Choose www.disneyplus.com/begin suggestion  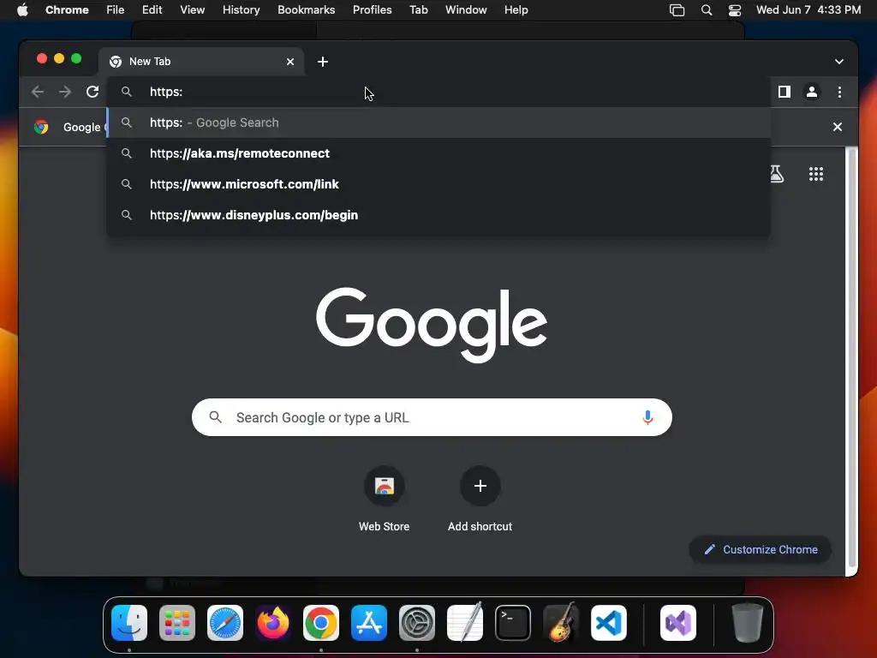pyautogui.click(x=438, y=215)
